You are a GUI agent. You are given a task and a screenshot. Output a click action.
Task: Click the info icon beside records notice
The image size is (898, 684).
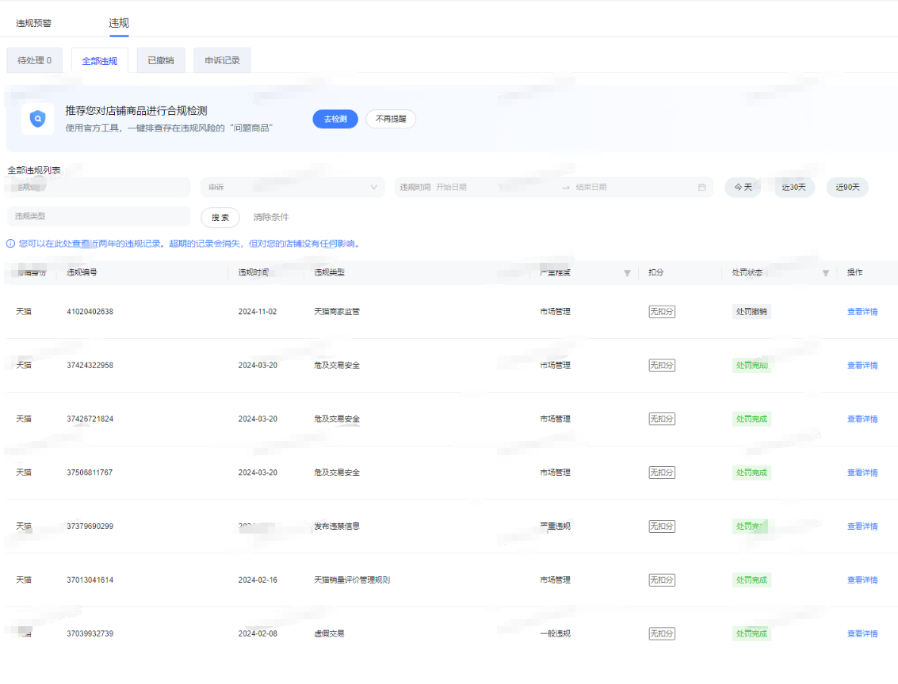[10, 244]
